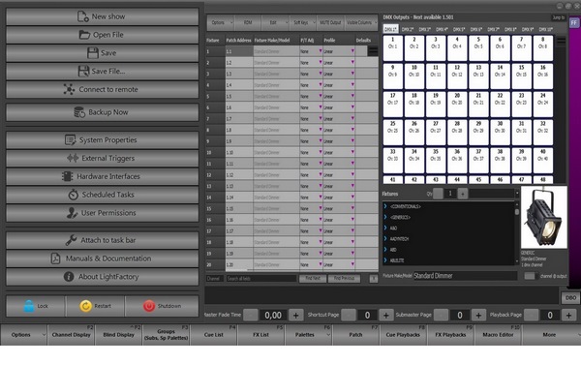Switch to the DMX 2 universe tab

pyautogui.click(x=408, y=29)
